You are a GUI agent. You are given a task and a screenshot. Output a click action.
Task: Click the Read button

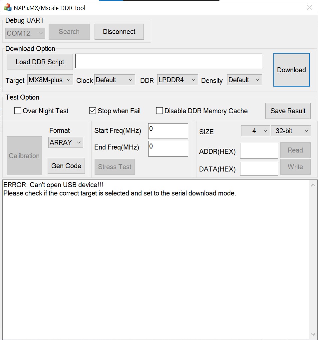coord(295,150)
